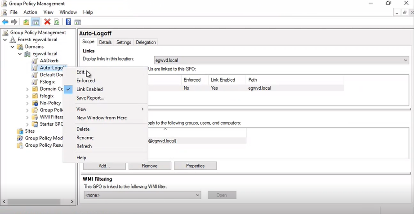
Task: Click the tree pane scroll right arrow
Action: pyautogui.click(x=72, y=201)
